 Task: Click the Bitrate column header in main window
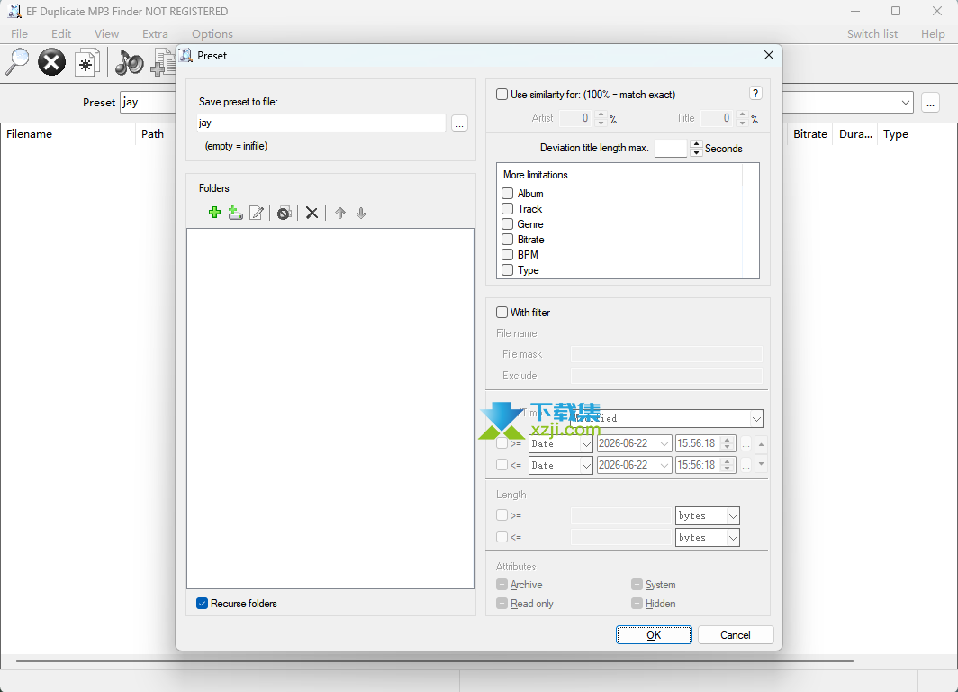click(810, 134)
